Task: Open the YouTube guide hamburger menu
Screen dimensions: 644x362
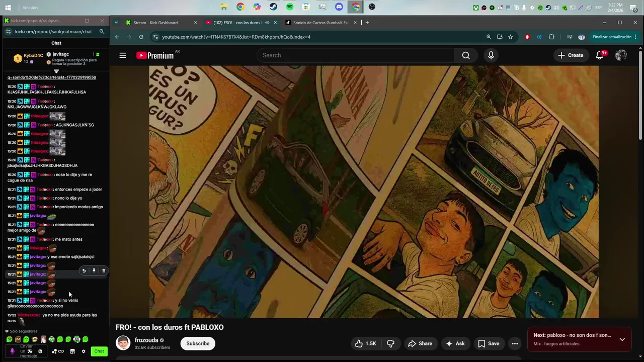Action: tap(123, 55)
